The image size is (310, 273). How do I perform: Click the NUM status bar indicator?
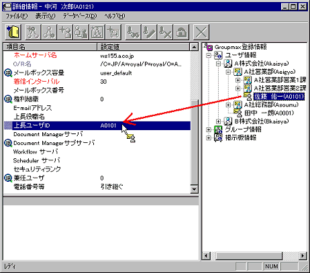click(x=272, y=266)
